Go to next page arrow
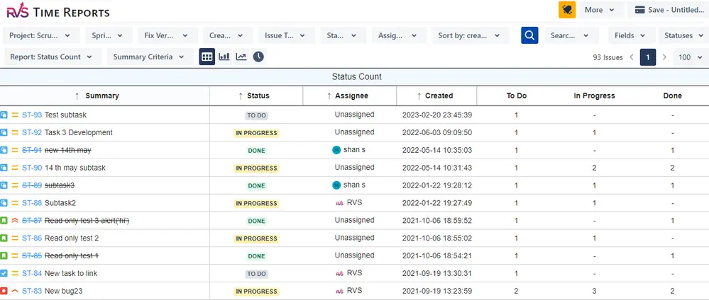 click(x=664, y=57)
